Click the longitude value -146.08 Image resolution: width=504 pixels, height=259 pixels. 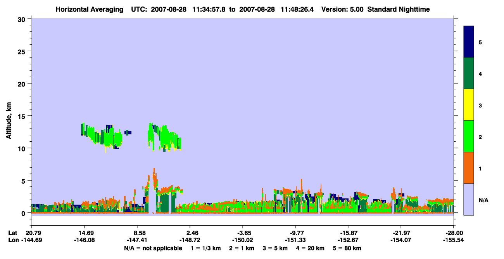tap(84, 240)
